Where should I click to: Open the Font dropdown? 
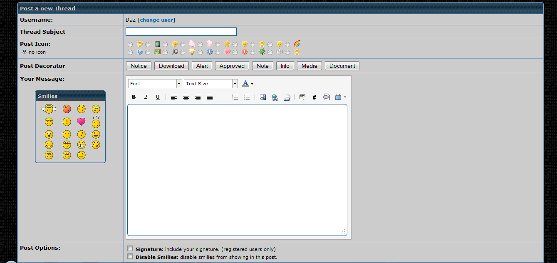pyautogui.click(x=155, y=84)
